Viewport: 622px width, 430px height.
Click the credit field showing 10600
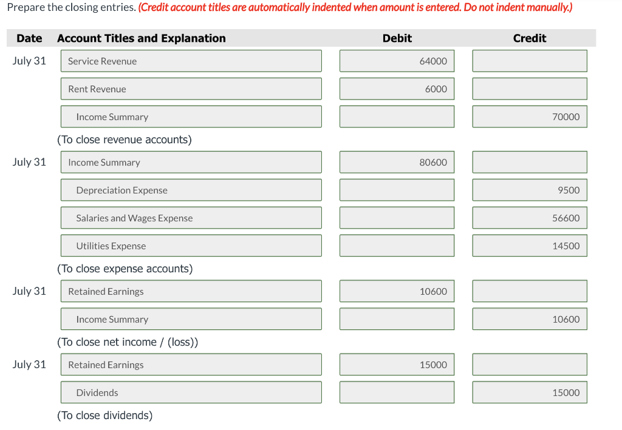530,319
